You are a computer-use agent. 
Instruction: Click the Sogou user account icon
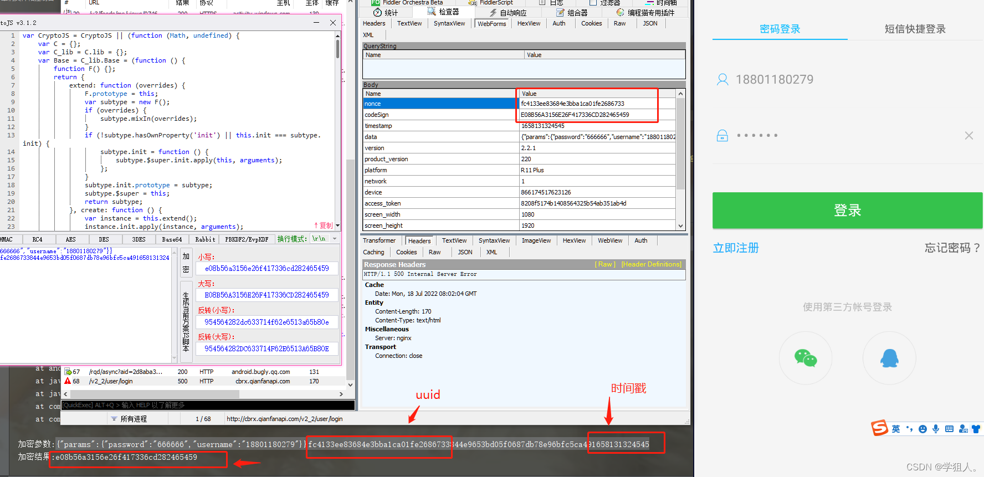[963, 429]
